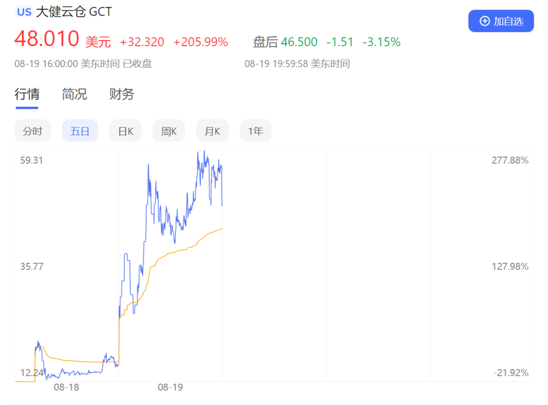Click the US market badge icon
This screenshot has width=548, height=405.
pyautogui.click(x=24, y=12)
